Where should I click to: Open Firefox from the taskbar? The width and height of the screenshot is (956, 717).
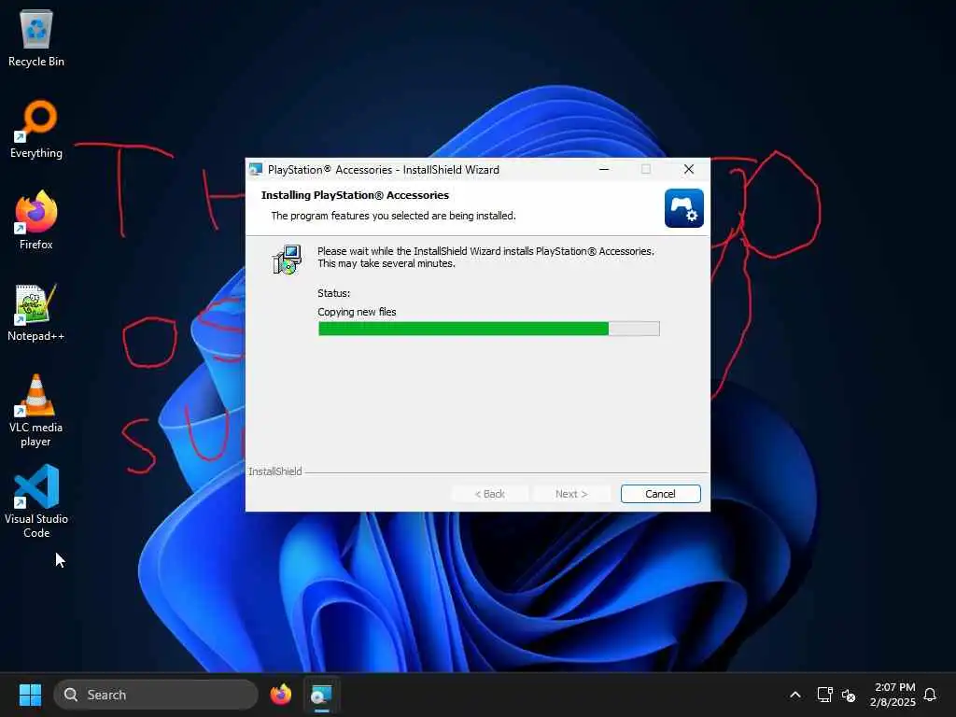coord(281,695)
